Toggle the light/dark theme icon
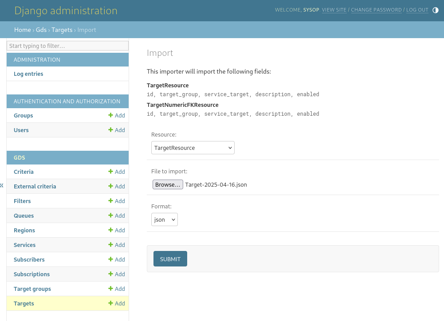This screenshot has height=321, width=444. point(435,10)
